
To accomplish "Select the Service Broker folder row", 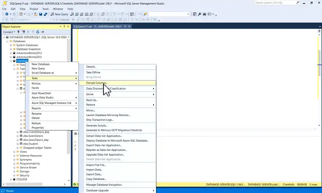I will (x=28, y=167).
